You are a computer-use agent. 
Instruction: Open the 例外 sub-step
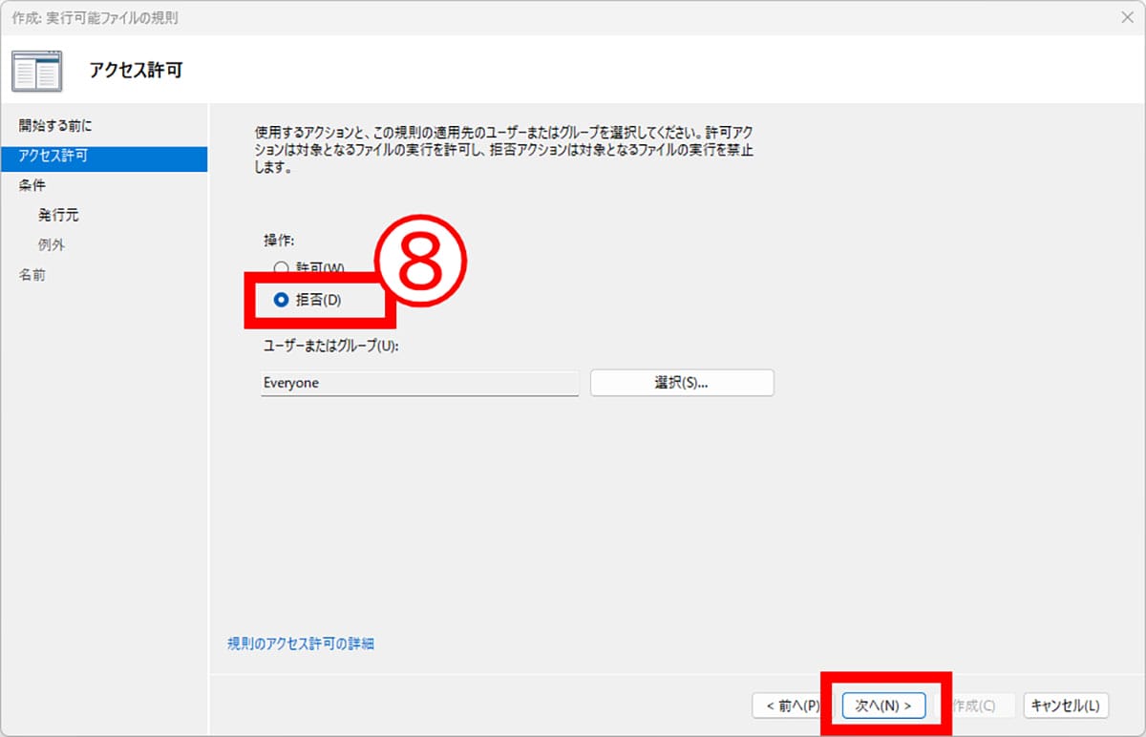[x=52, y=245]
